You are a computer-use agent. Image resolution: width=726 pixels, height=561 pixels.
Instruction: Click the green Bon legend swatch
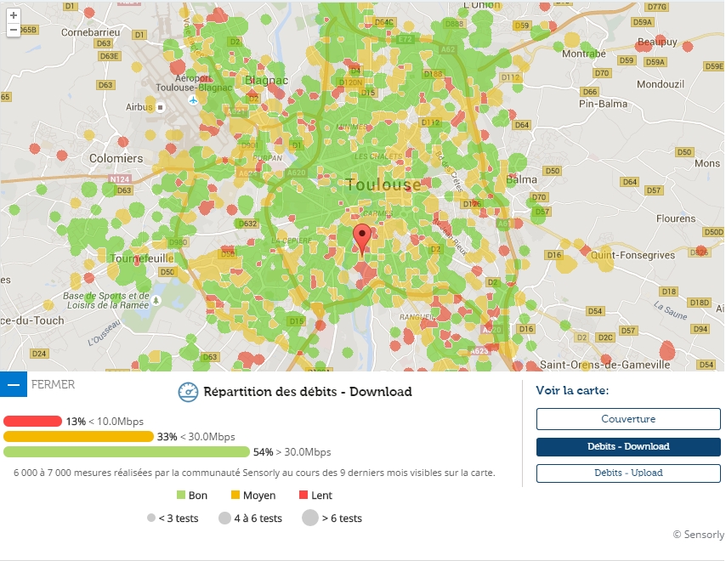[x=181, y=496]
